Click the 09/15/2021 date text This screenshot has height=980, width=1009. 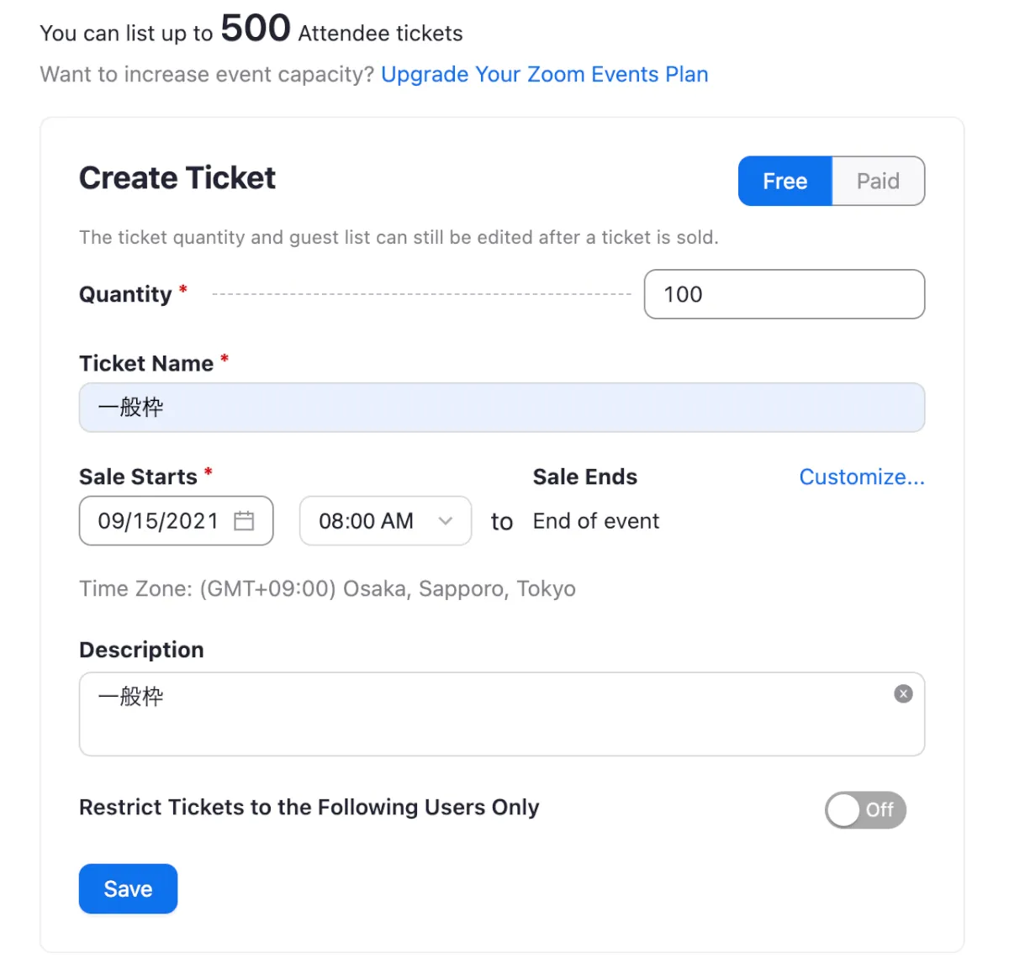point(158,521)
